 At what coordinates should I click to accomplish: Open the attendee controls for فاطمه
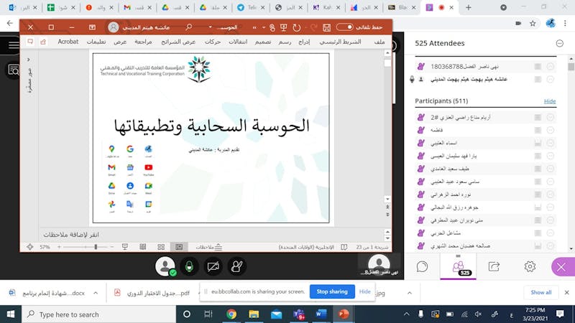(x=551, y=130)
